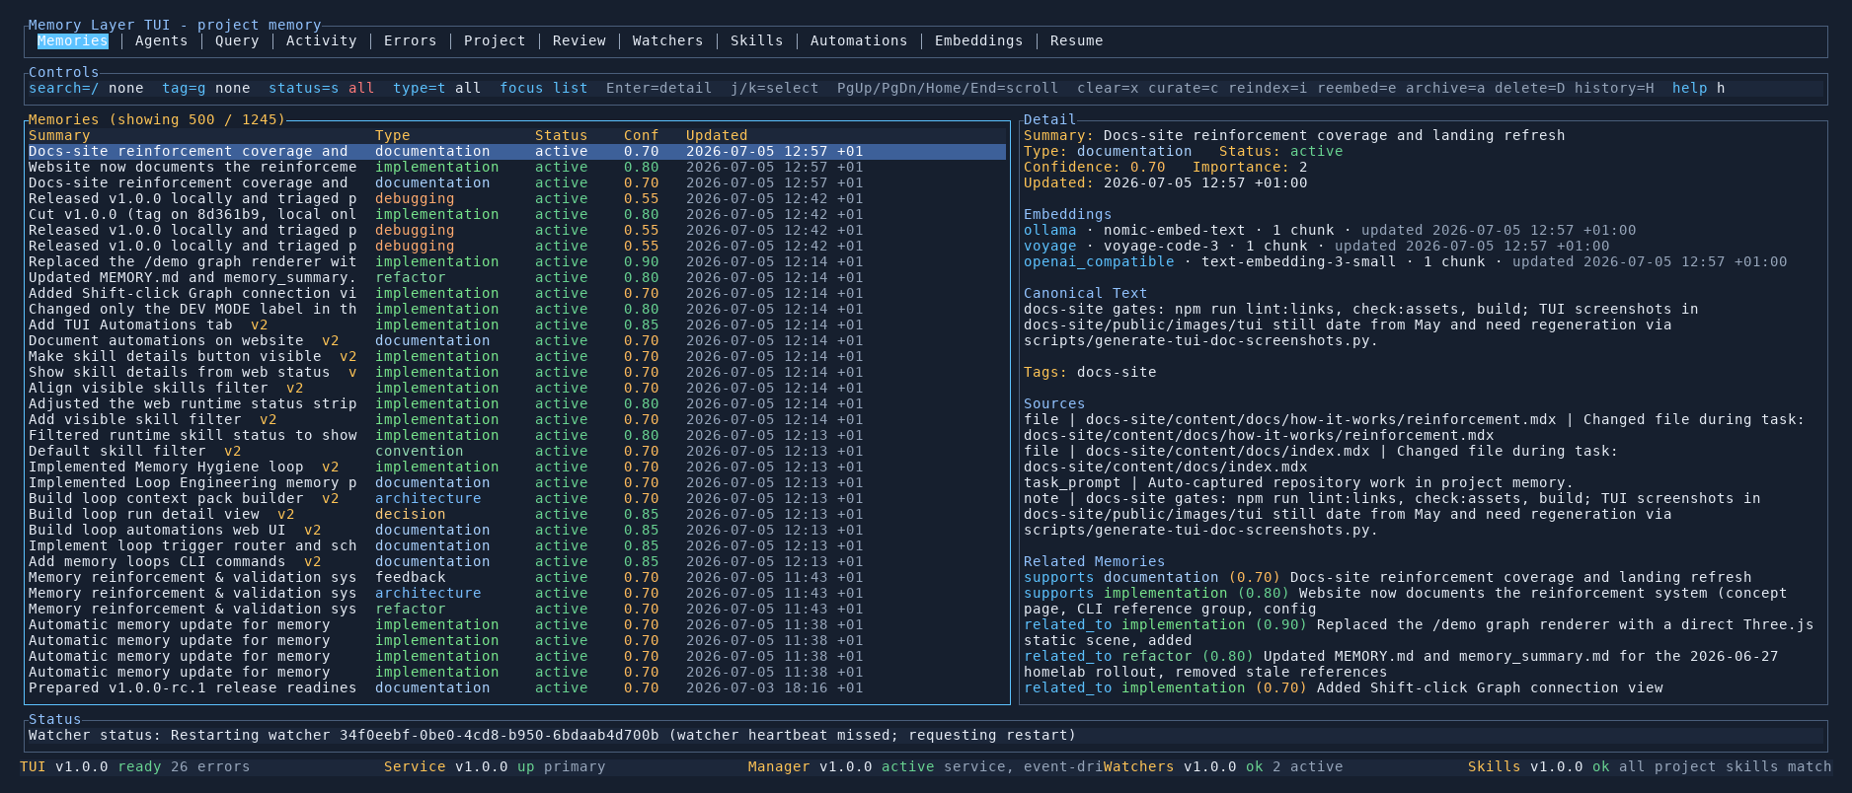This screenshot has height=793, width=1852.
Task: Switch to the Project tab
Action: point(495,40)
